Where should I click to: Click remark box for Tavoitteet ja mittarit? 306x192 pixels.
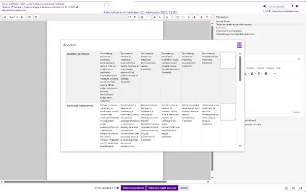click(x=228, y=60)
